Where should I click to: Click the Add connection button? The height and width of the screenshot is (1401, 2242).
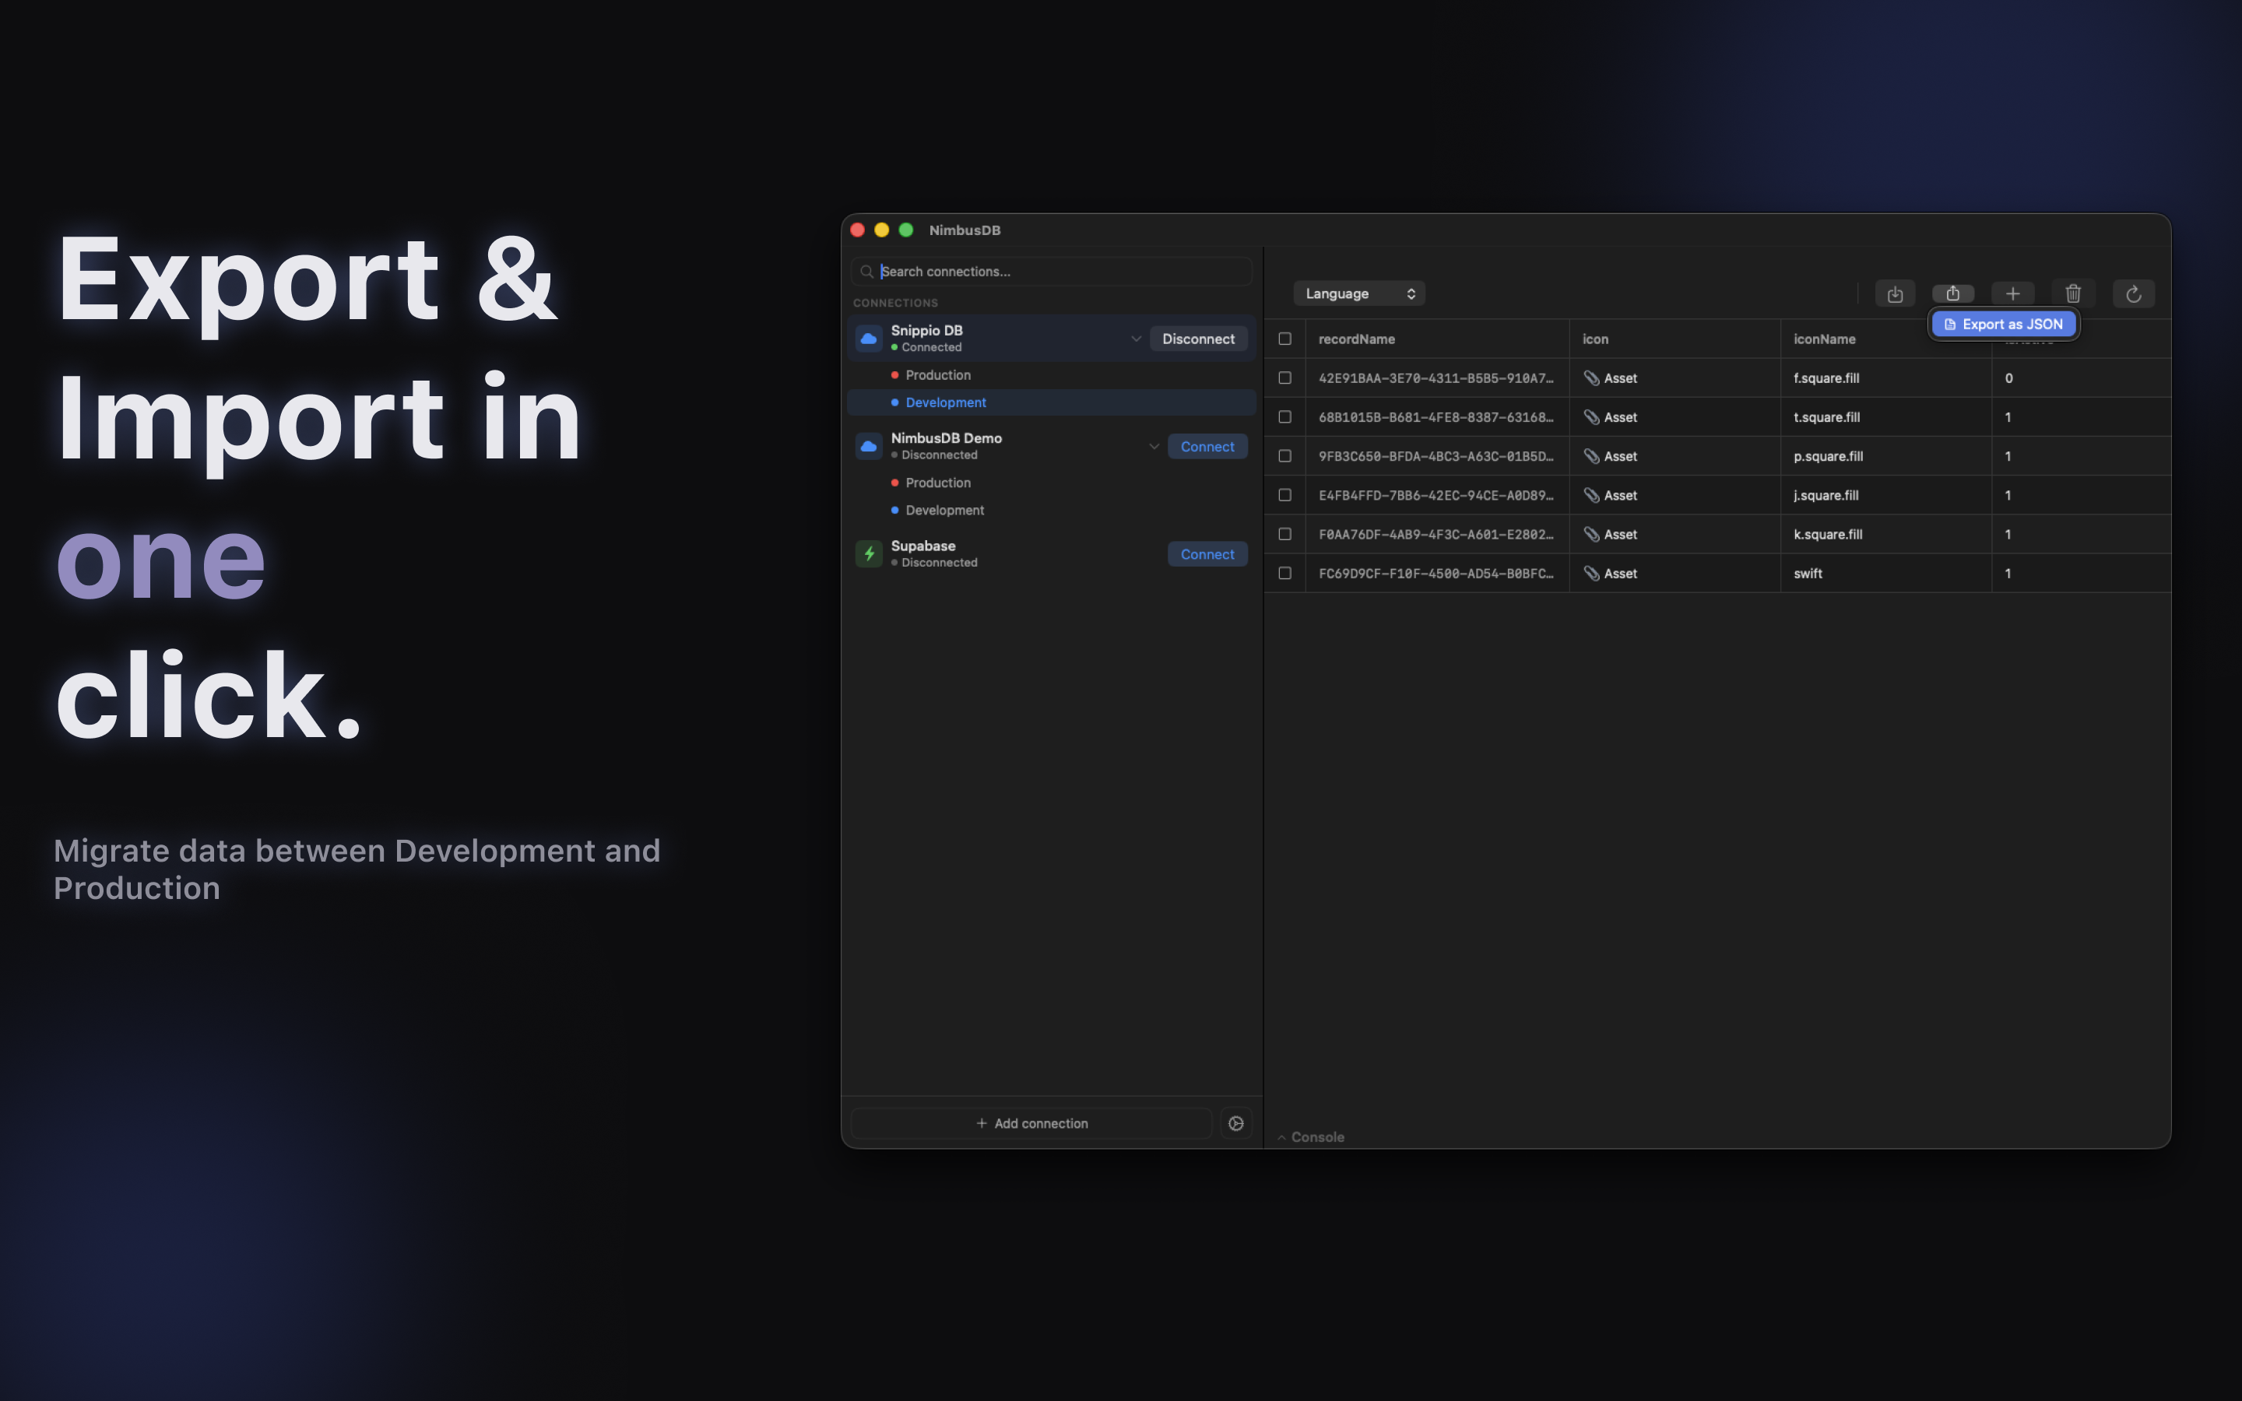pos(1031,1123)
